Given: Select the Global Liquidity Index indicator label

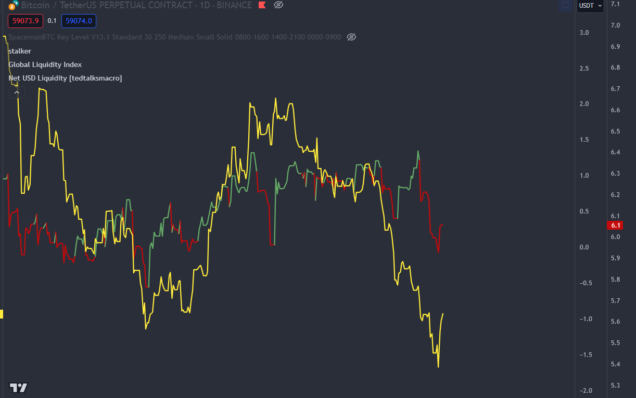Looking at the screenshot, I should (x=45, y=64).
